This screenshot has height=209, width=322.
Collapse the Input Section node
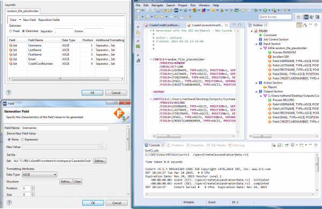(257, 44)
